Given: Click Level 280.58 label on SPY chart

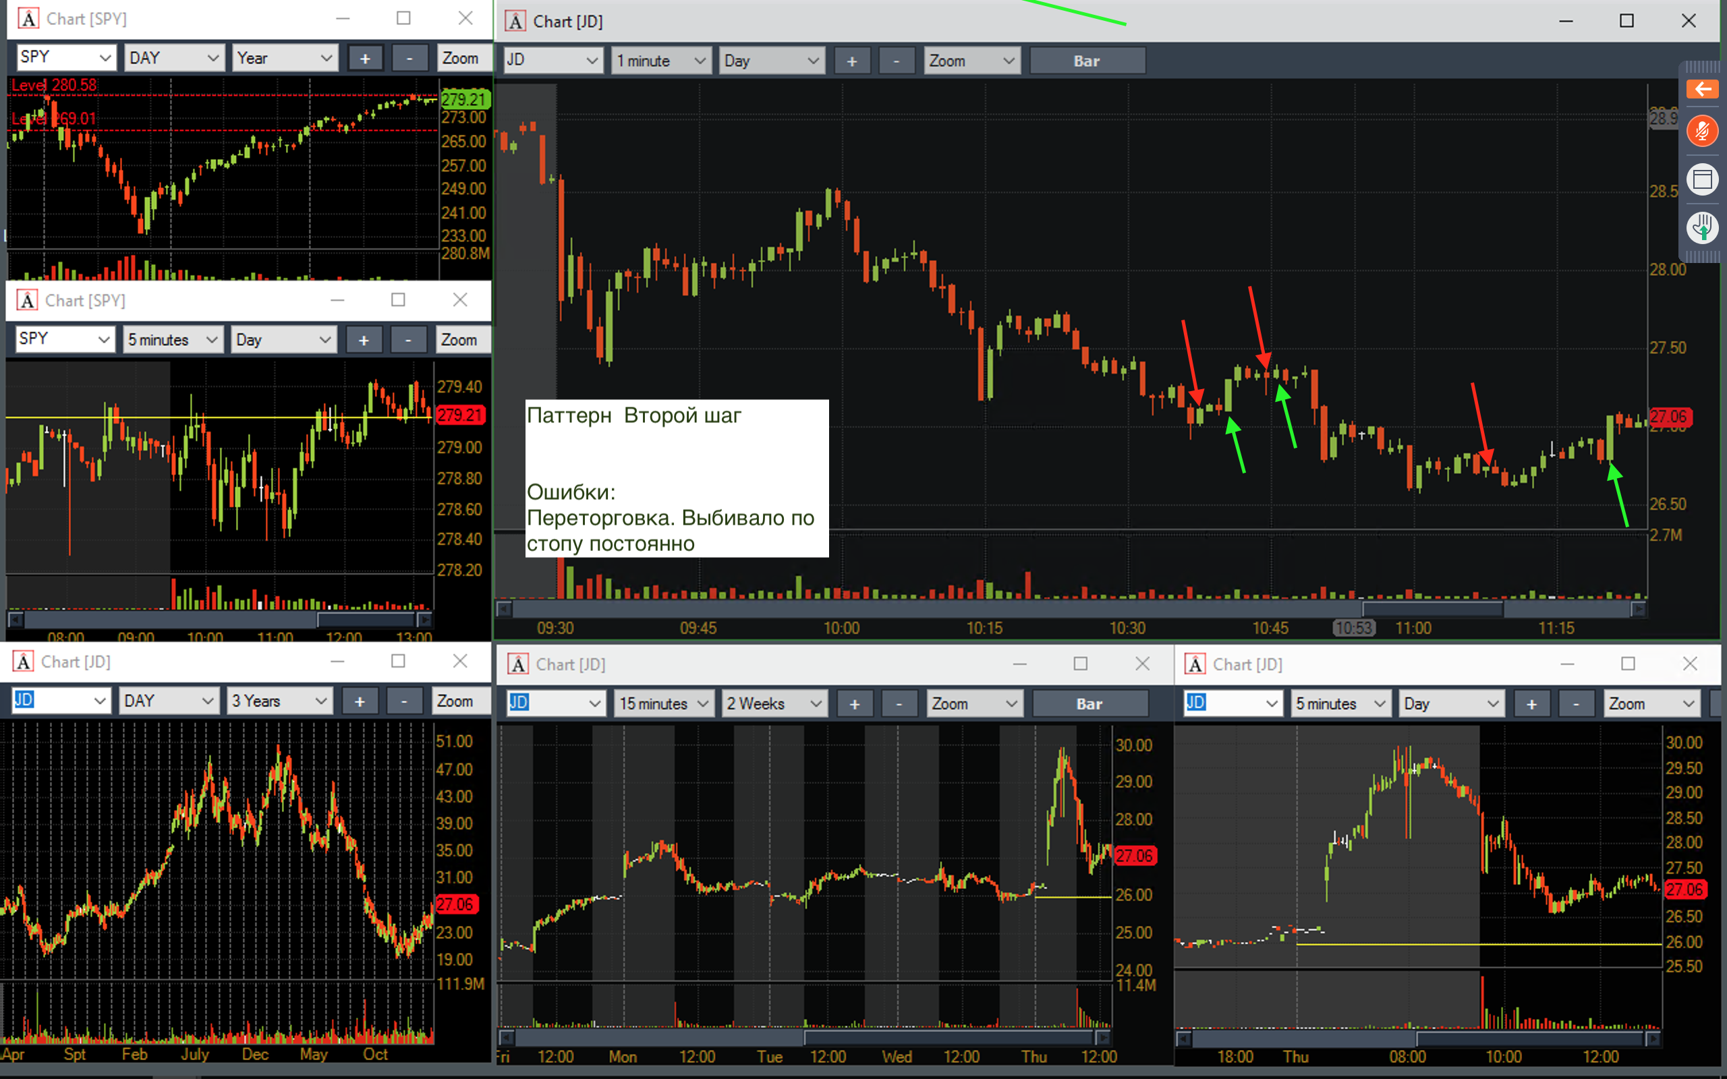Looking at the screenshot, I should click(x=54, y=85).
